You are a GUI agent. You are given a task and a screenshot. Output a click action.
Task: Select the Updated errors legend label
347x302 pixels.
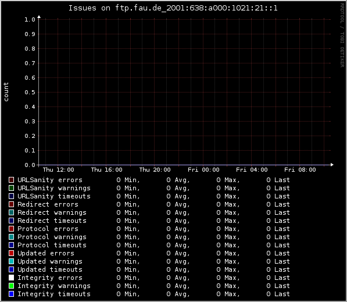tap(46, 253)
